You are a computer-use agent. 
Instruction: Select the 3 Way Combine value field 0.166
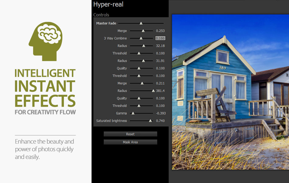click(160, 38)
